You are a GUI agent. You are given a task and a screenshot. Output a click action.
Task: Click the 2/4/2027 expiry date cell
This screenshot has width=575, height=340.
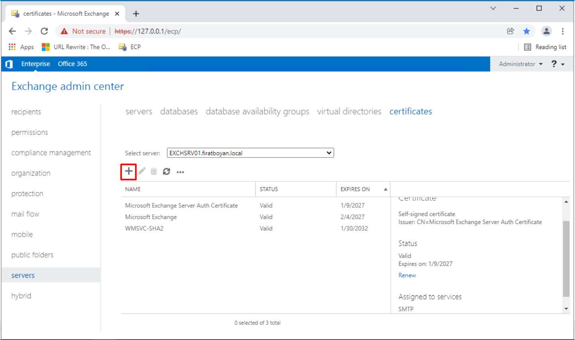pyautogui.click(x=352, y=217)
